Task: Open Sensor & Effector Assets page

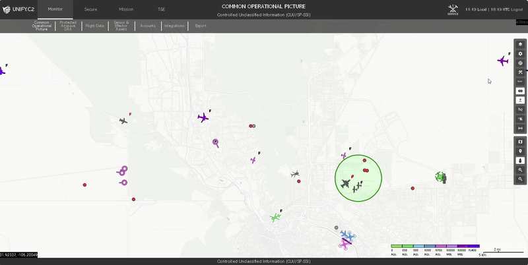Action: [121, 26]
